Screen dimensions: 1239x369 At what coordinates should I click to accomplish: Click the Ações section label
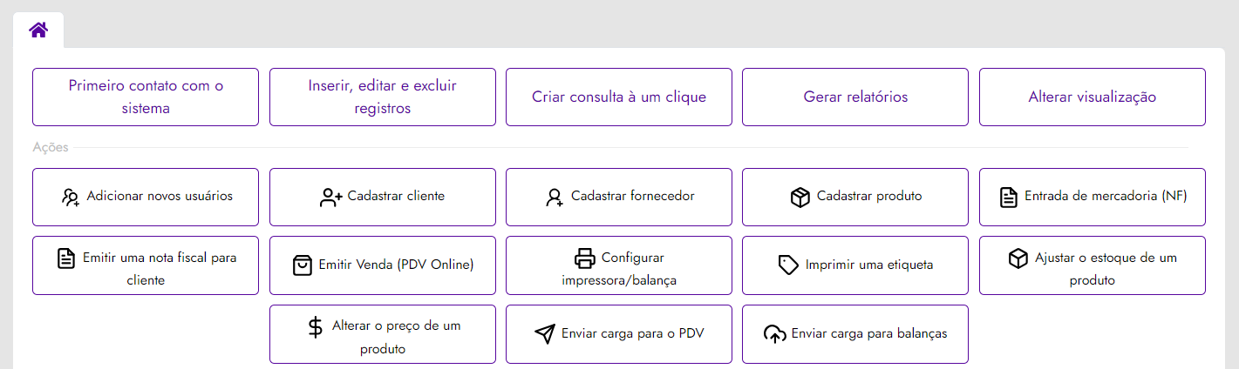pyautogui.click(x=51, y=148)
